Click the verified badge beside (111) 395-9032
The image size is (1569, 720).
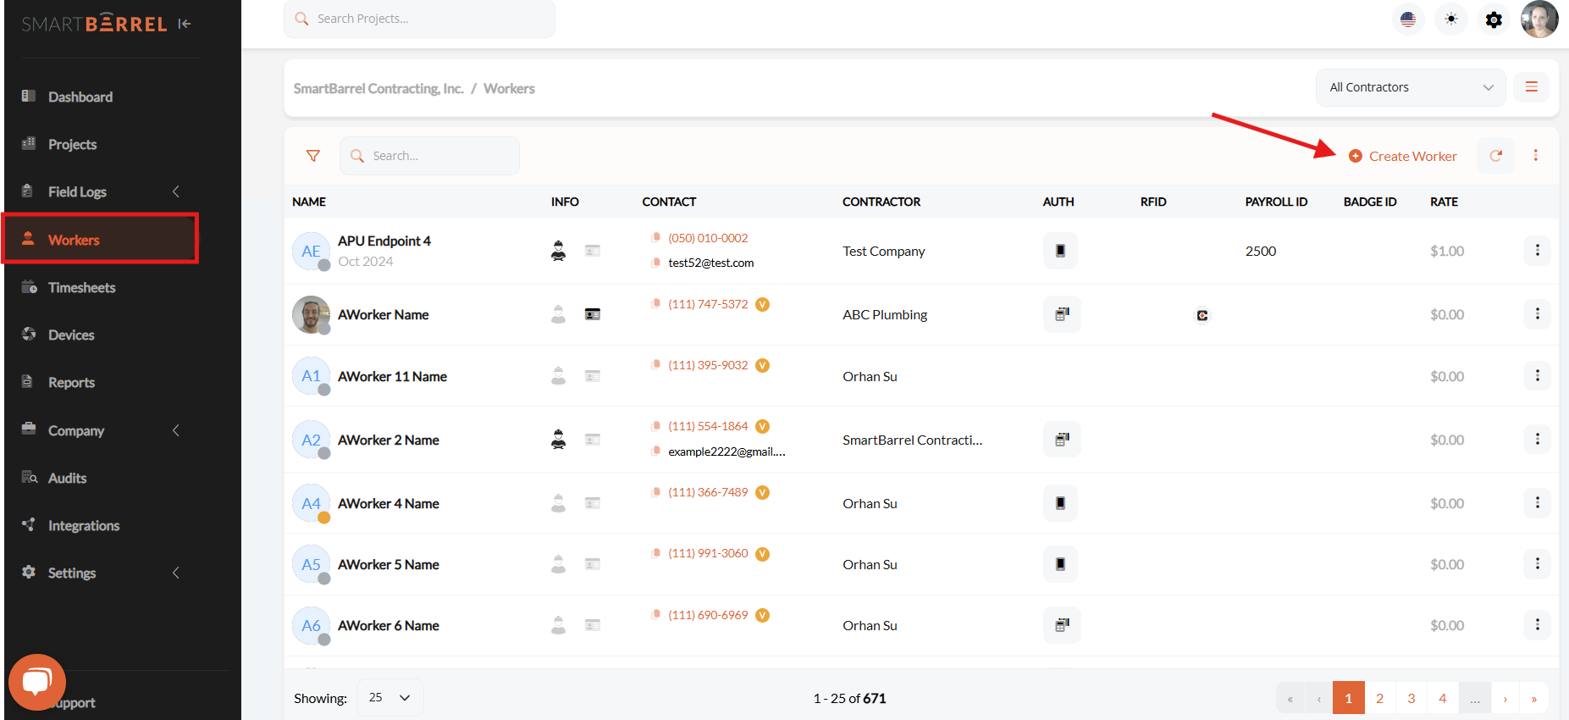[x=763, y=365]
